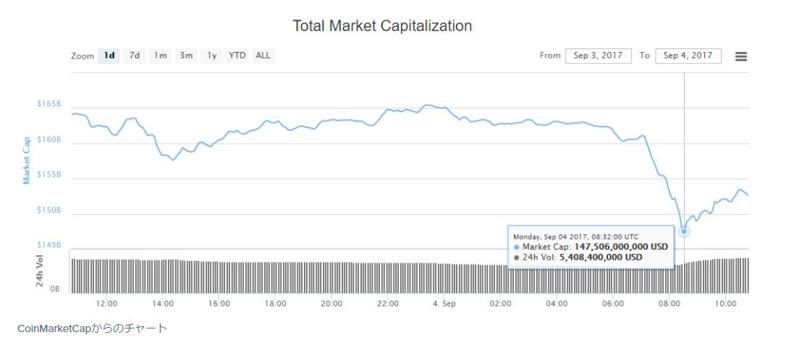
Task: Click the Market Cap axis label
Action: tap(27, 161)
